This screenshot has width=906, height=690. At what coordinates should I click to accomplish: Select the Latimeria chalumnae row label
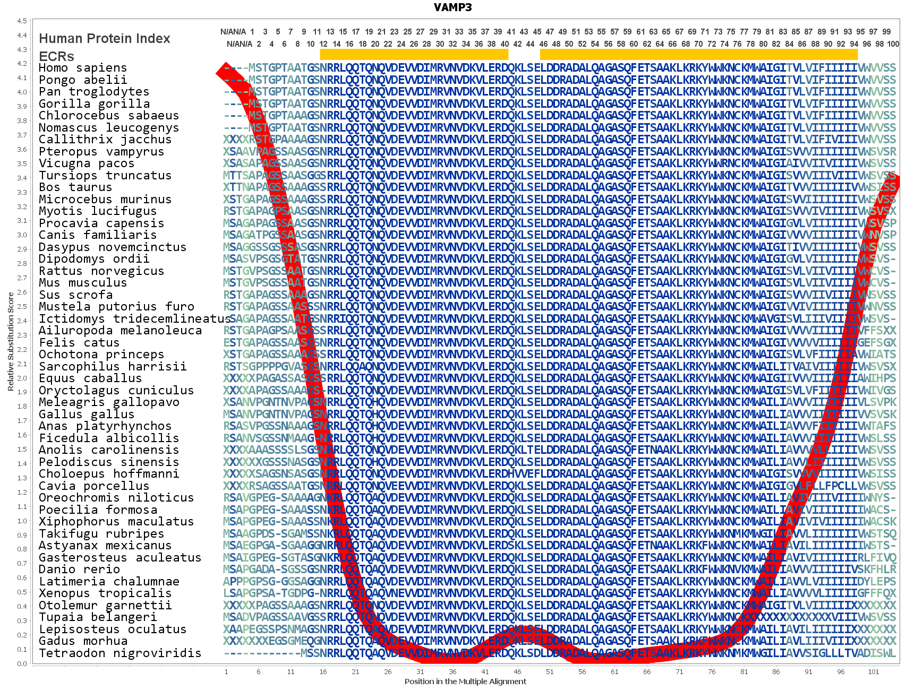(x=109, y=581)
